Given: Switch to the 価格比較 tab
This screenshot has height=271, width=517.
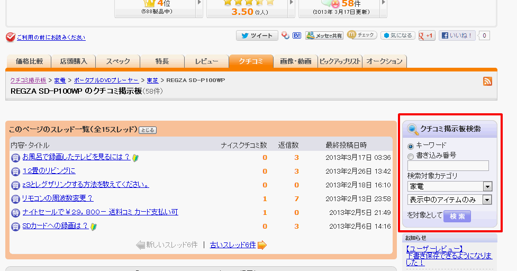Looking at the screenshot, I should click(29, 61).
